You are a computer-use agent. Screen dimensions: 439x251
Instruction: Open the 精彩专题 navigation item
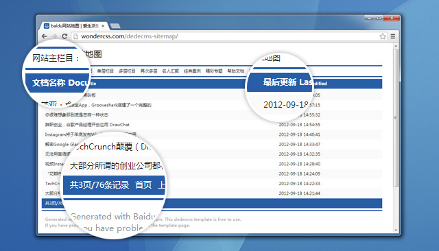[x=214, y=71]
